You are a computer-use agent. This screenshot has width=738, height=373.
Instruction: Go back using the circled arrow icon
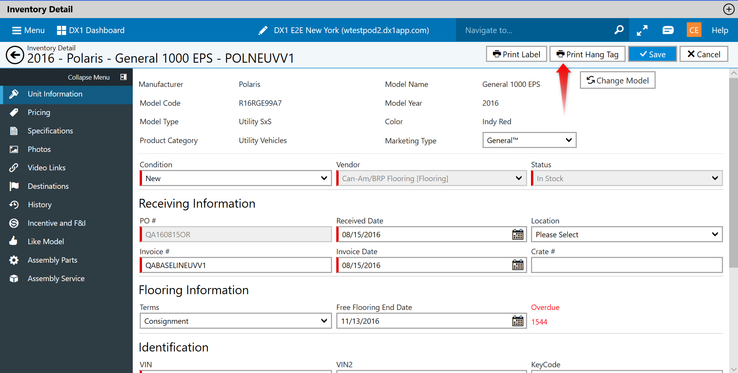(x=15, y=55)
